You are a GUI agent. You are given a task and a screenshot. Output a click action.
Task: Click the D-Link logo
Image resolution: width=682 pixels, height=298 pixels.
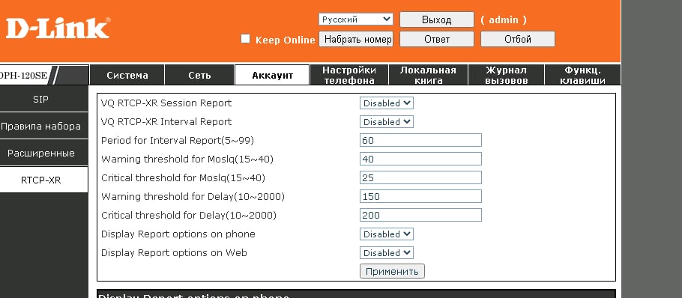point(58,28)
